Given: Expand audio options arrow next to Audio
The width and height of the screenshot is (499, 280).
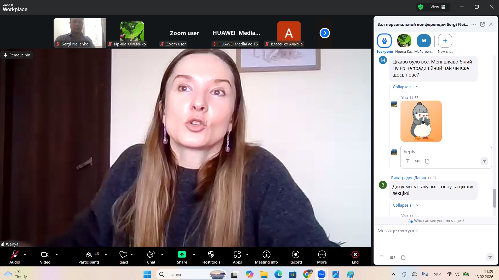Looking at the screenshot, I should point(25,254).
